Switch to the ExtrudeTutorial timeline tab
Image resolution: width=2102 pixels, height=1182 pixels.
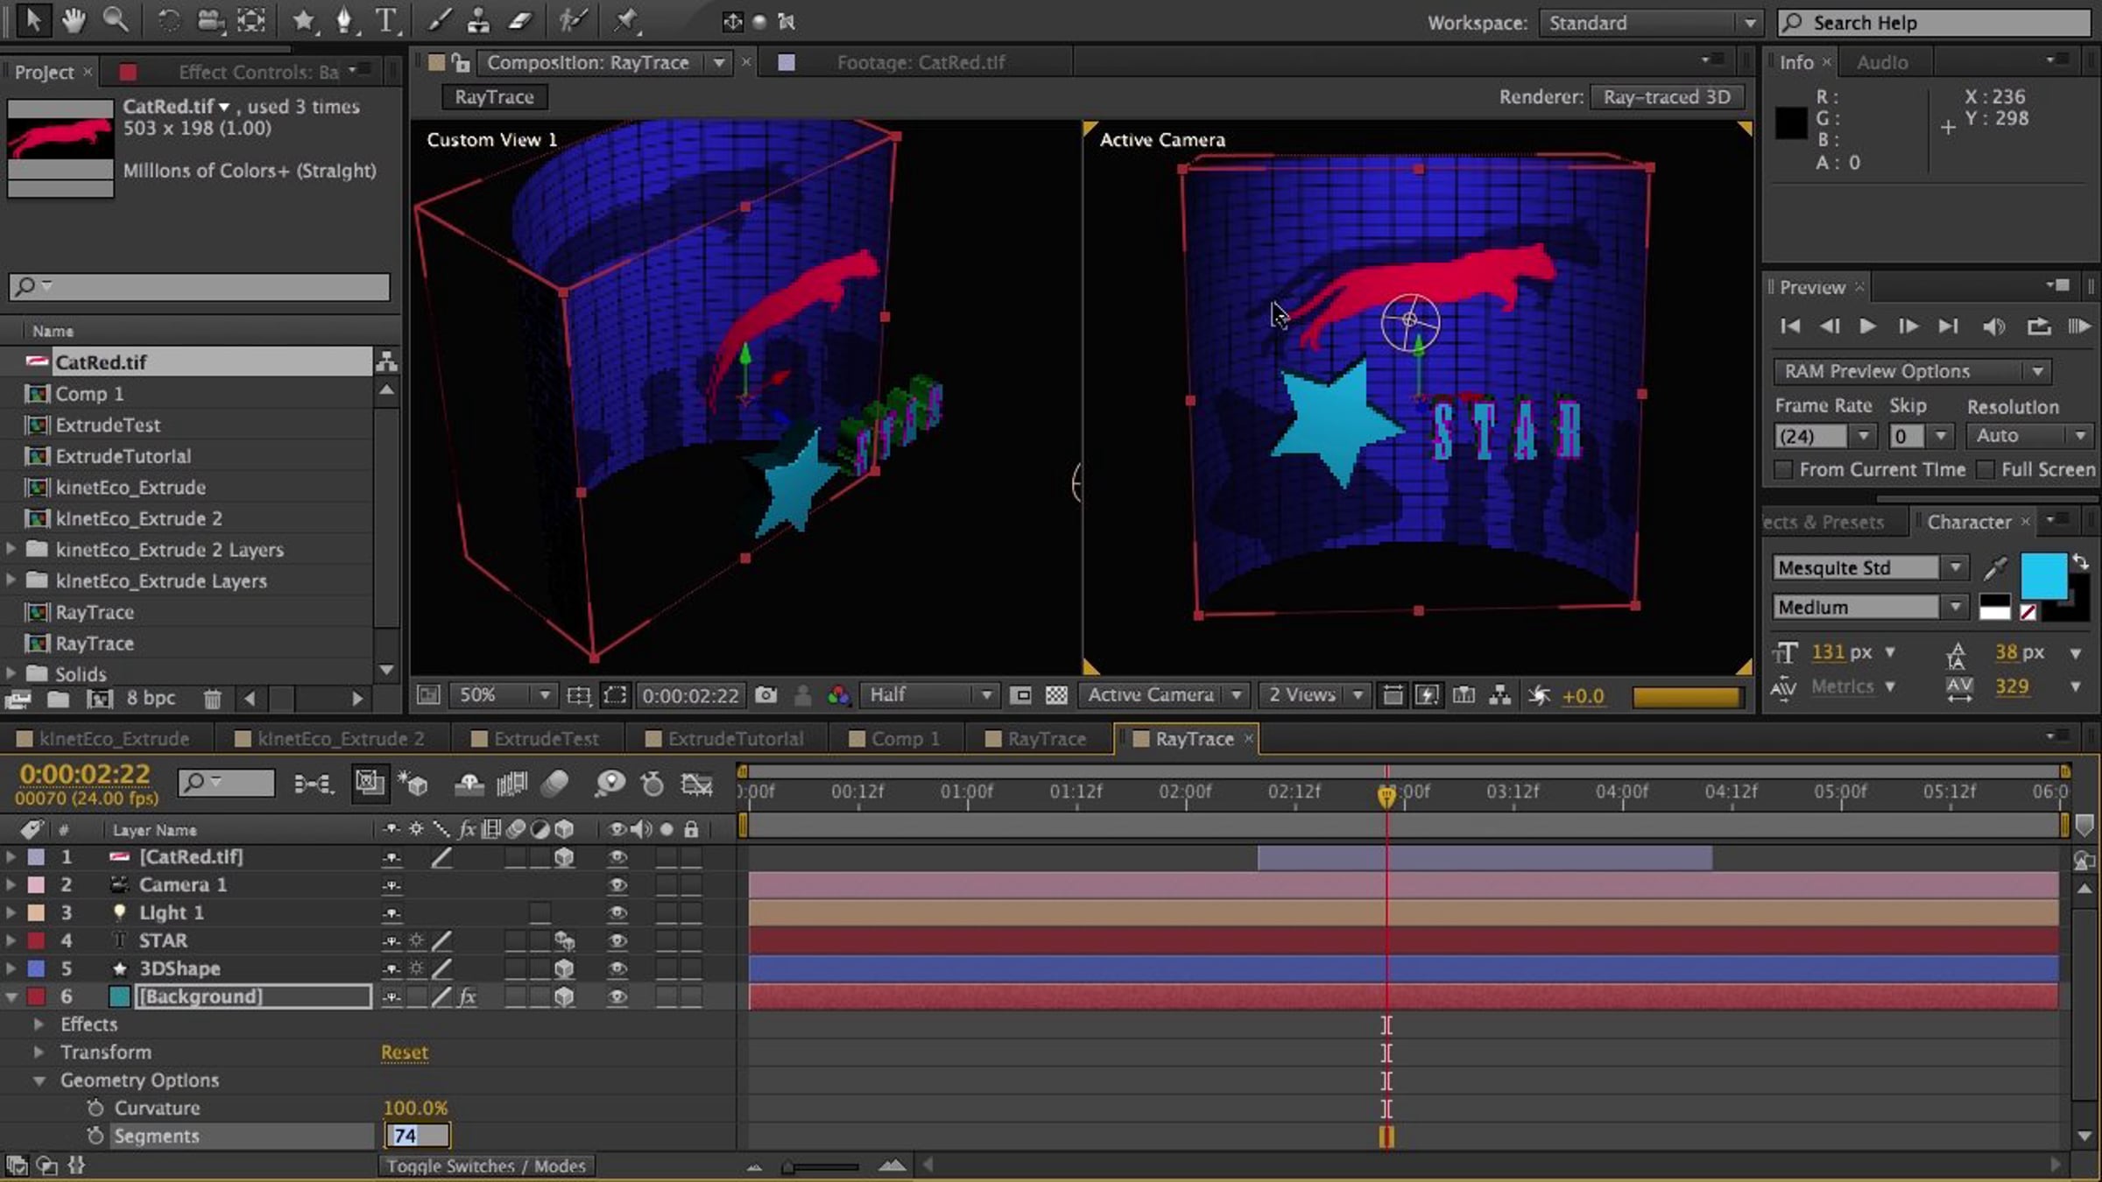[x=734, y=739]
